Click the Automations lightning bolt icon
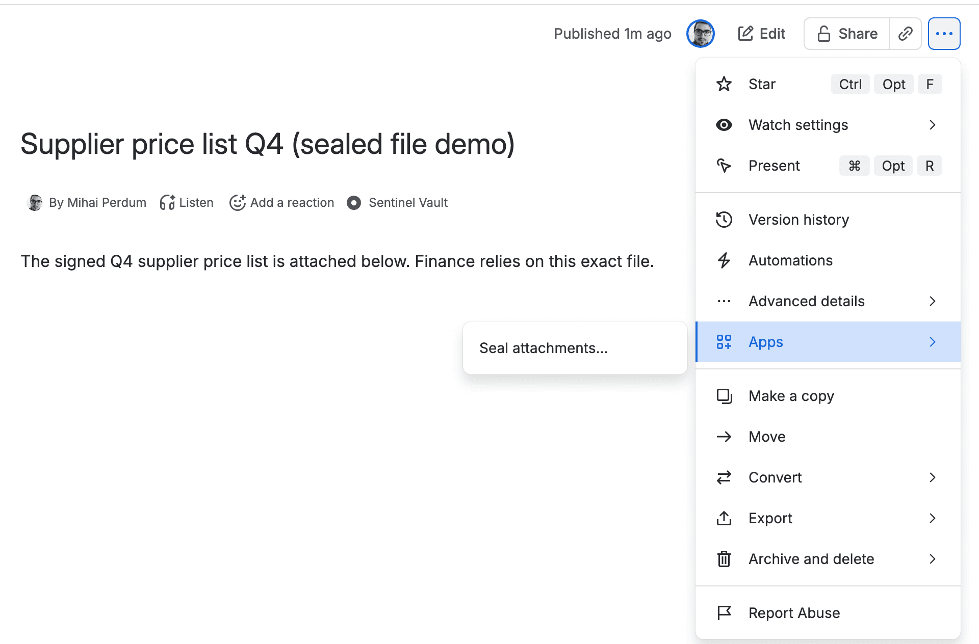Image resolution: width=979 pixels, height=644 pixels. (724, 260)
